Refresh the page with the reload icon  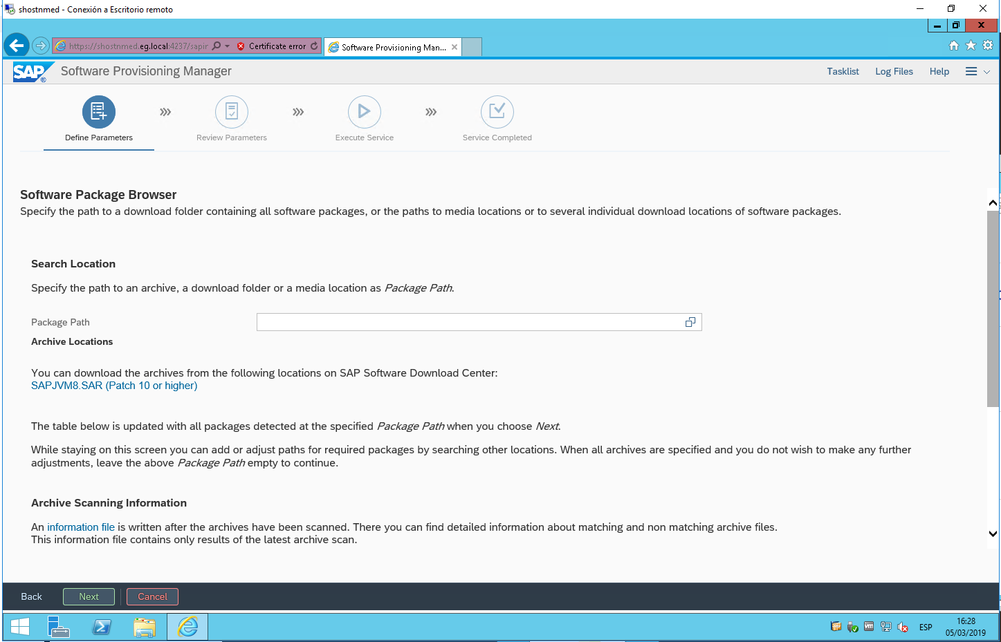coord(314,46)
